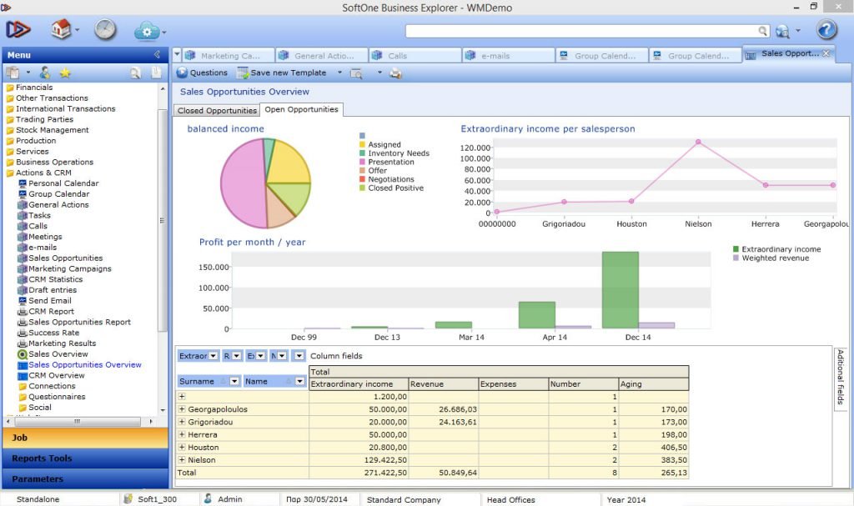Open the Extraor field filter dropdown

(213, 356)
